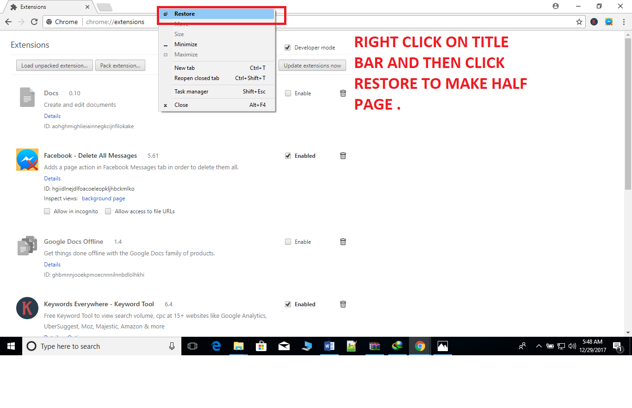Toggle Developer mode checkbox
The width and height of the screenshot is (632, 408).
(288, 47)
